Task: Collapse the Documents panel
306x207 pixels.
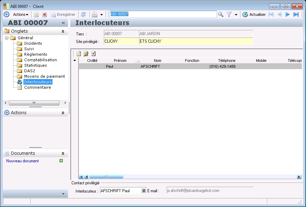Action: (x=63, y=153)
